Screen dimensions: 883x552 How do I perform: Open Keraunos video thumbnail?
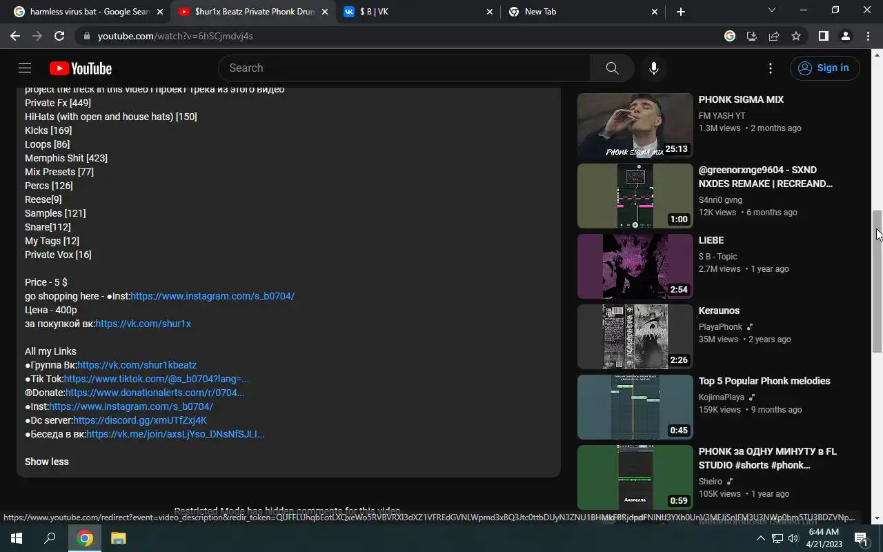click(x=635, y=337)
